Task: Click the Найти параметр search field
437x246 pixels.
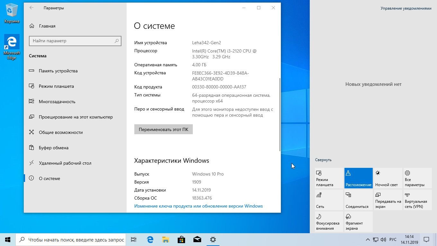Action: pos(75,41)
